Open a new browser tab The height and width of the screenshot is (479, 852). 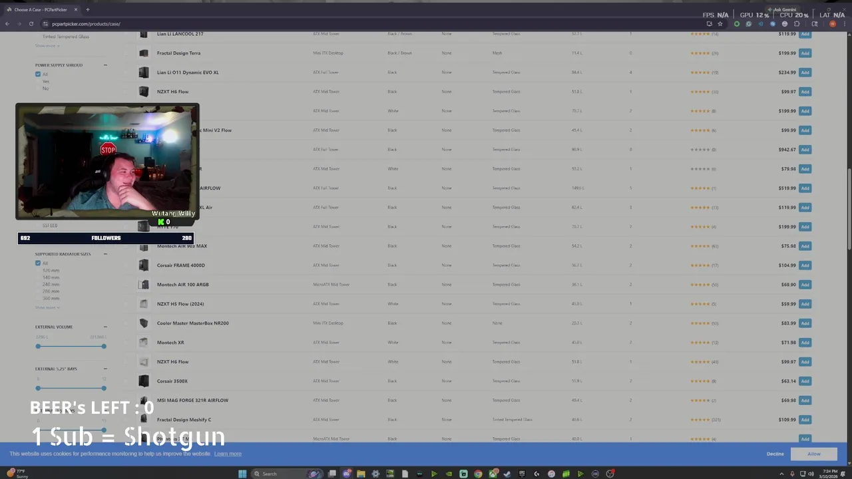pos(87,9)
